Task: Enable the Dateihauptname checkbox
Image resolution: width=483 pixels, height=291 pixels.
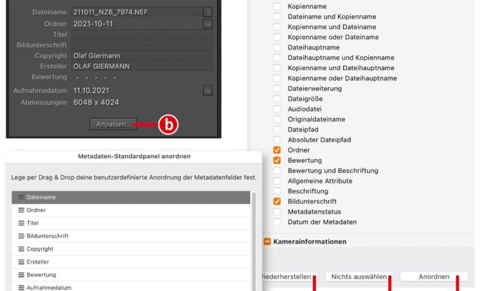Action: (277, 47)
